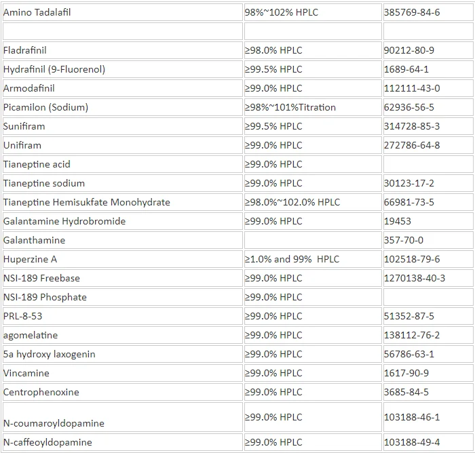Select the Galanthamine CAS number 357-70-0
Image resolution: width=475 pixels, height=453 pixels.
(x=403, y=240)
